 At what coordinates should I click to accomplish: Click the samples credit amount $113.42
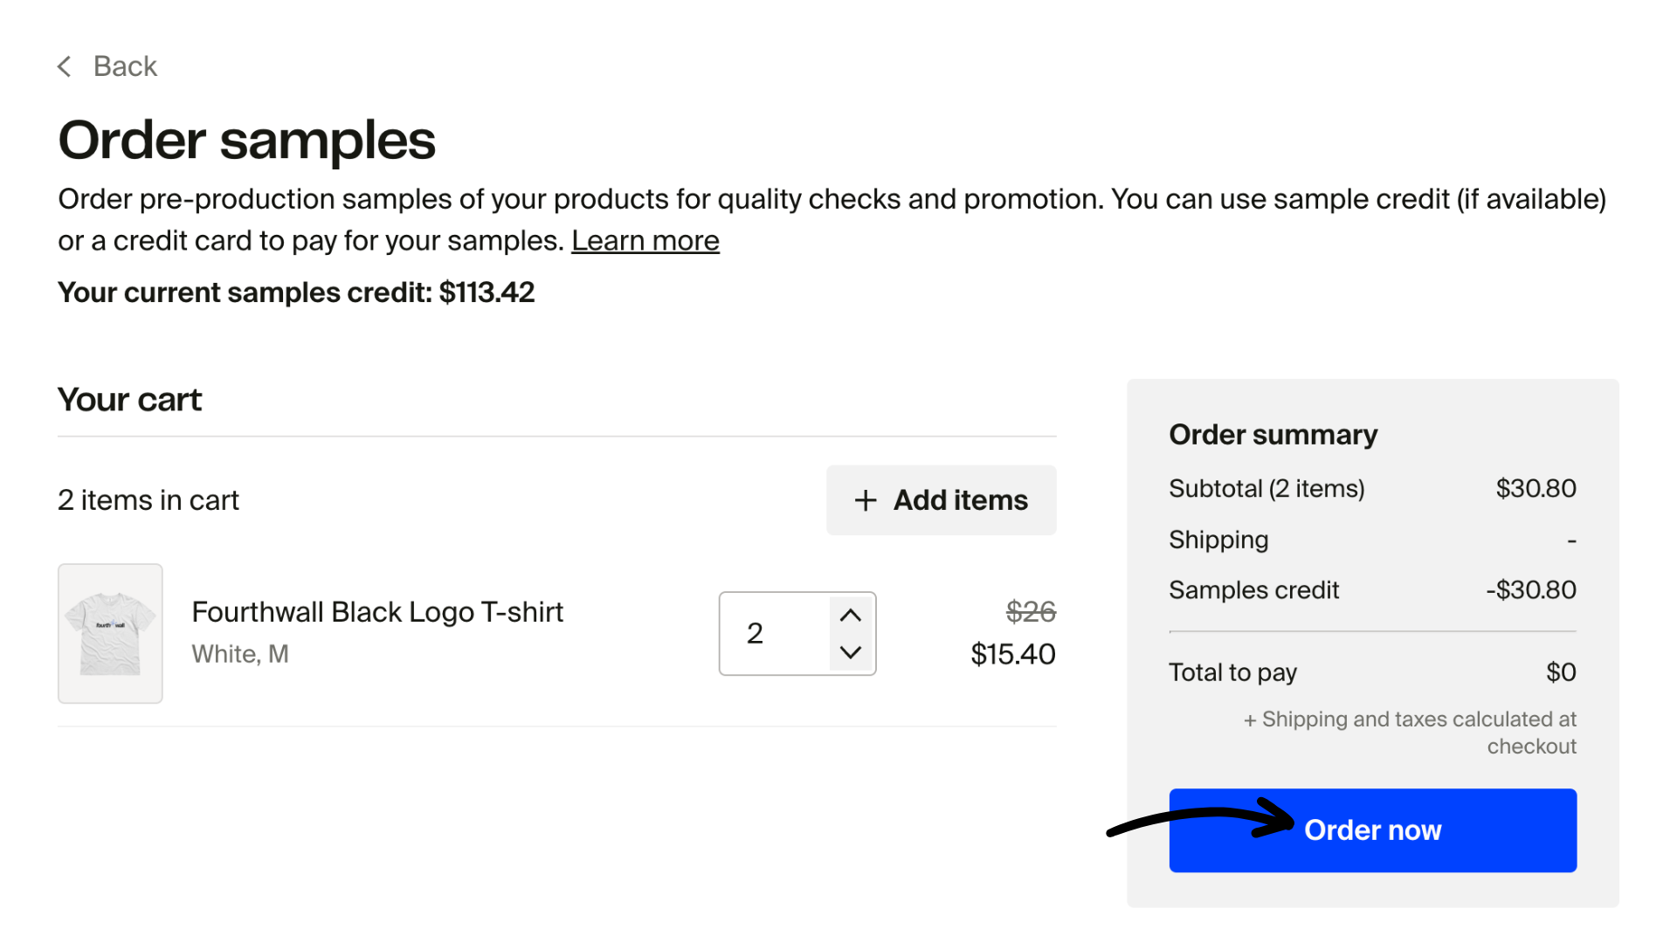(x=487, y=292)
